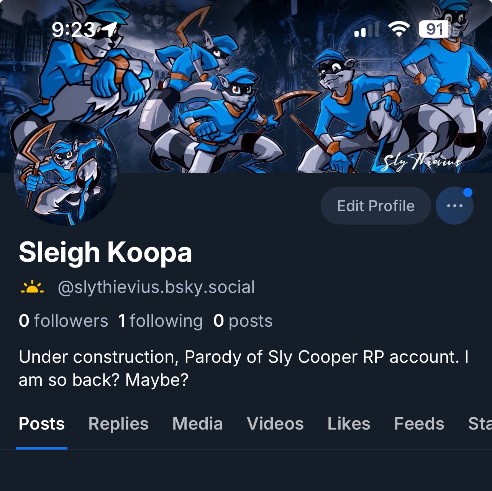Open the Videos tab

point(275,424)
